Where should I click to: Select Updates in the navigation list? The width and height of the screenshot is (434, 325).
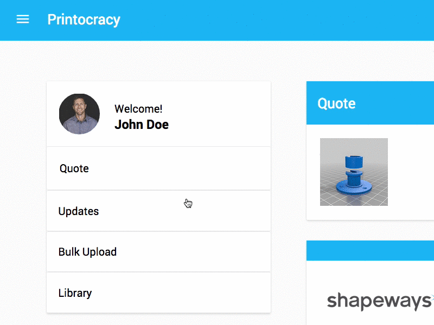pyautogui.click(x=78, y=211)
